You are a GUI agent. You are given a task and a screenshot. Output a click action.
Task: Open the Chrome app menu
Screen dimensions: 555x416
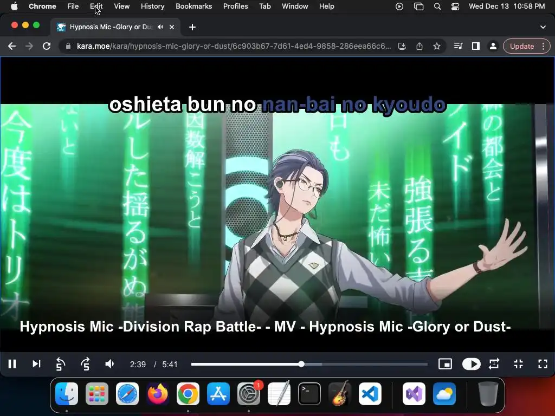(42, 6)
